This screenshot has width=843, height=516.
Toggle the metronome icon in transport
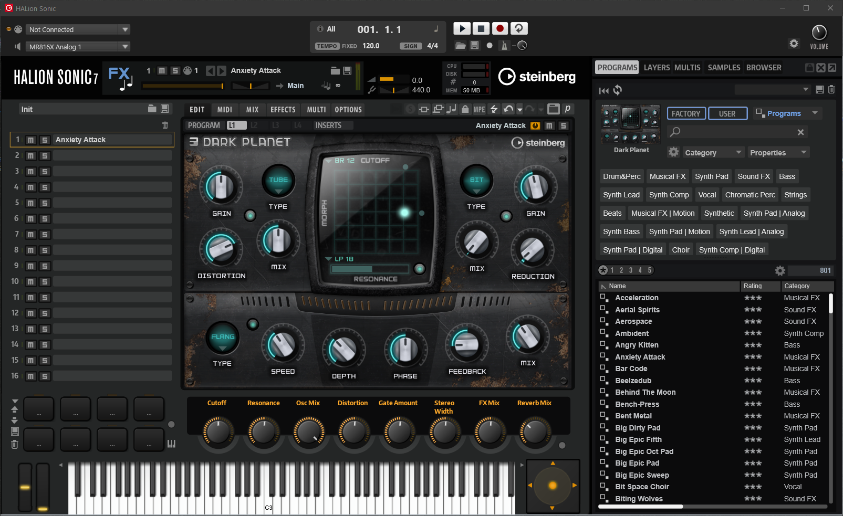[504, 46]
